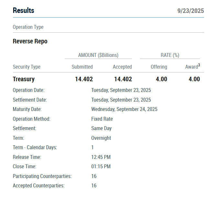Select the Operation Date value Tuesday, September 23
This screenshot has height=200, width=217.
coord(121,90)
